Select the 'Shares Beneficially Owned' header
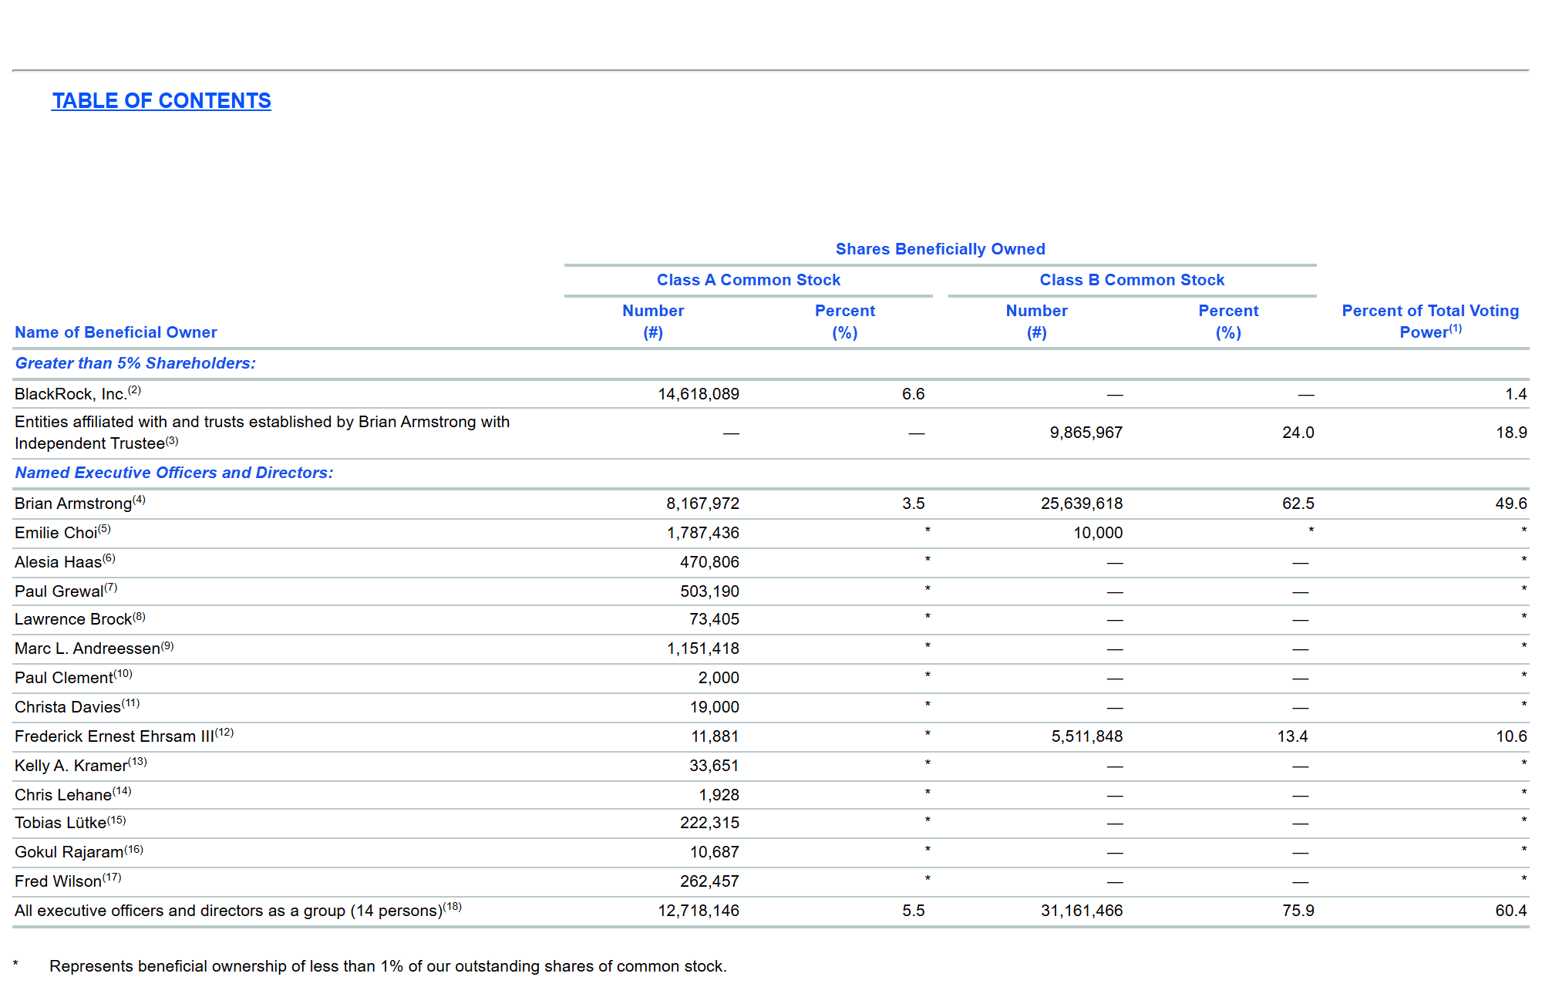This screenshot has width=1542, height=987. [x=940, y=249]
